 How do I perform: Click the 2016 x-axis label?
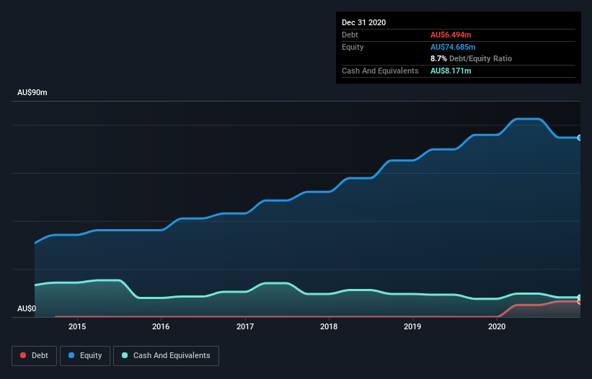(161, 326)
